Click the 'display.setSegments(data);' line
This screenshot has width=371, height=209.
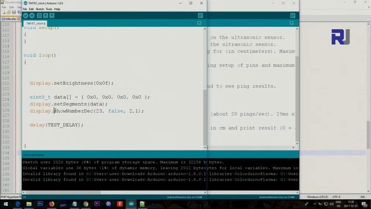click(x=68, y=104)
